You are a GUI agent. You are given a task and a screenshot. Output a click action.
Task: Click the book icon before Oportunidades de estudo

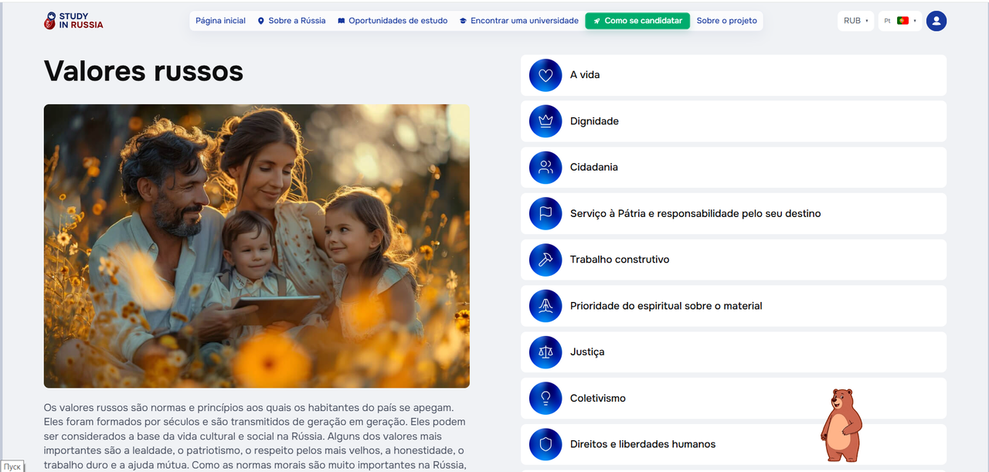(x=342, y=21)
